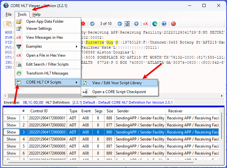The height and width of the screenshot is (168, 227).
Task: Click the Viewer Settings menu icon
Action: click(19, 28)
